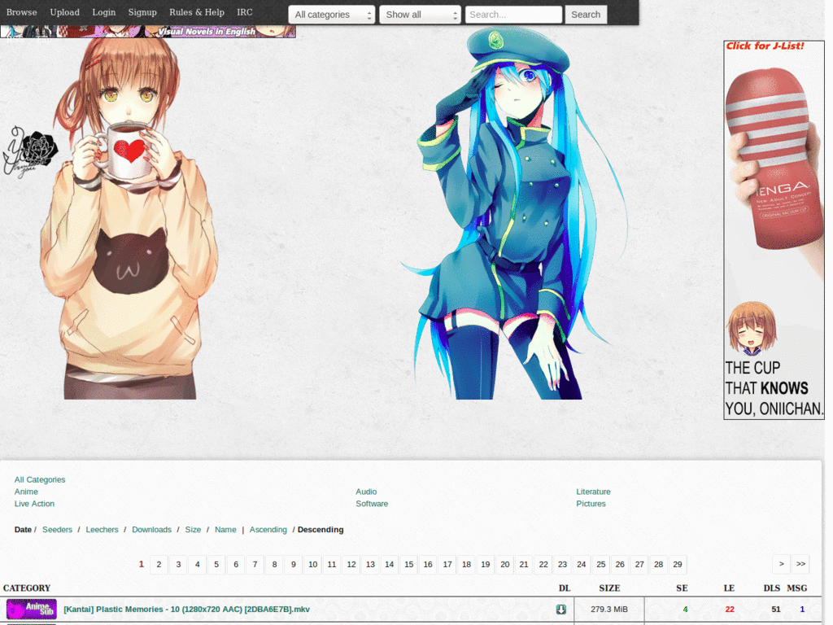
Task: Go to page 13
Action: [370, 565]
